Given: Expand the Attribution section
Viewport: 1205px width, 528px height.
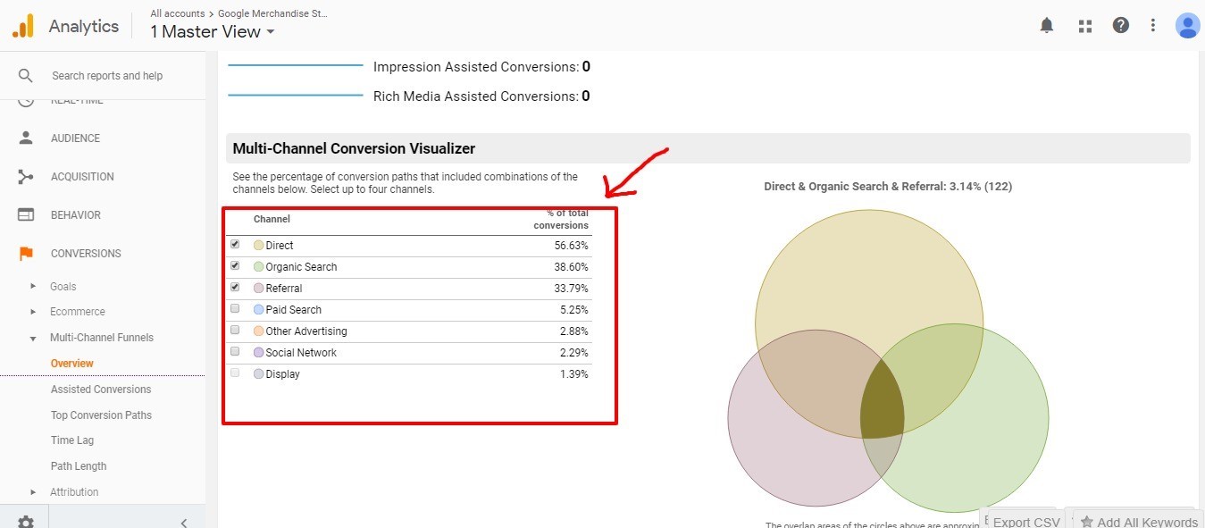Looking at the screenshot, I should tap(73, 492).
